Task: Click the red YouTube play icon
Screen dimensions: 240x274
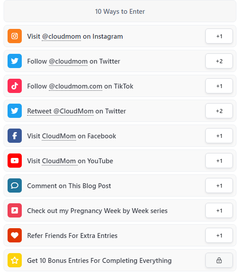Action: [x=15, y=161]
